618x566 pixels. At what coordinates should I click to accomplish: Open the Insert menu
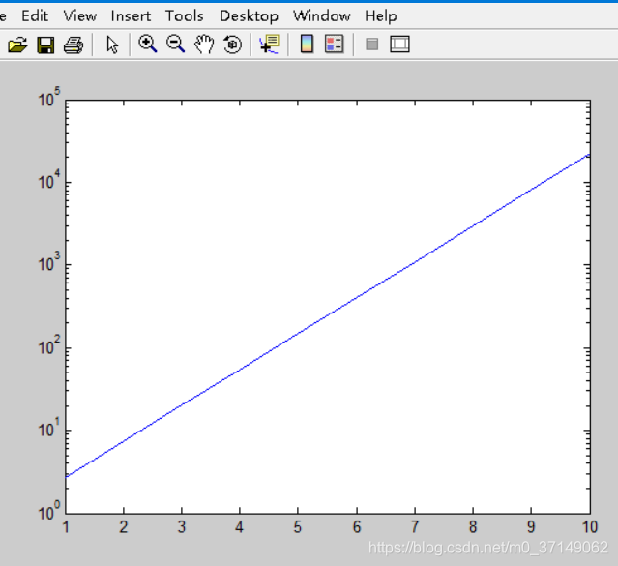(x=131, y=16)
